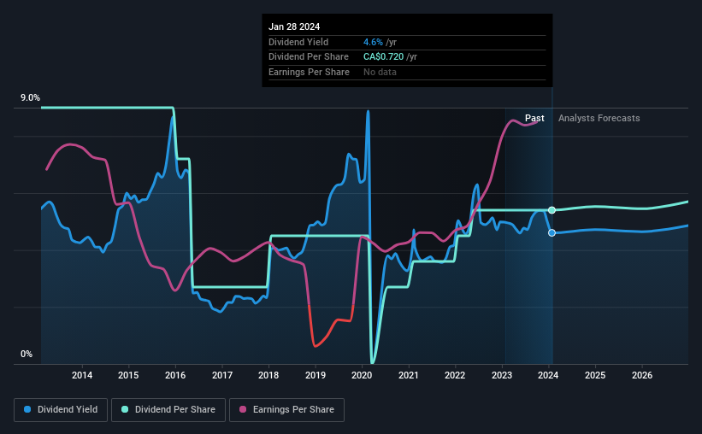702x434 pixels.
Task: Click the 0% y-axis label
Action: (x=27, y=354)
